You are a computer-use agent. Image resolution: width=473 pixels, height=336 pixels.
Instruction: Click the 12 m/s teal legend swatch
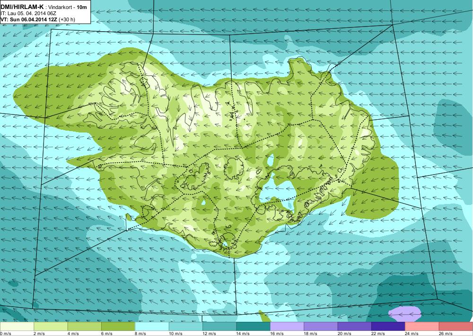click(x=219, y=327)
